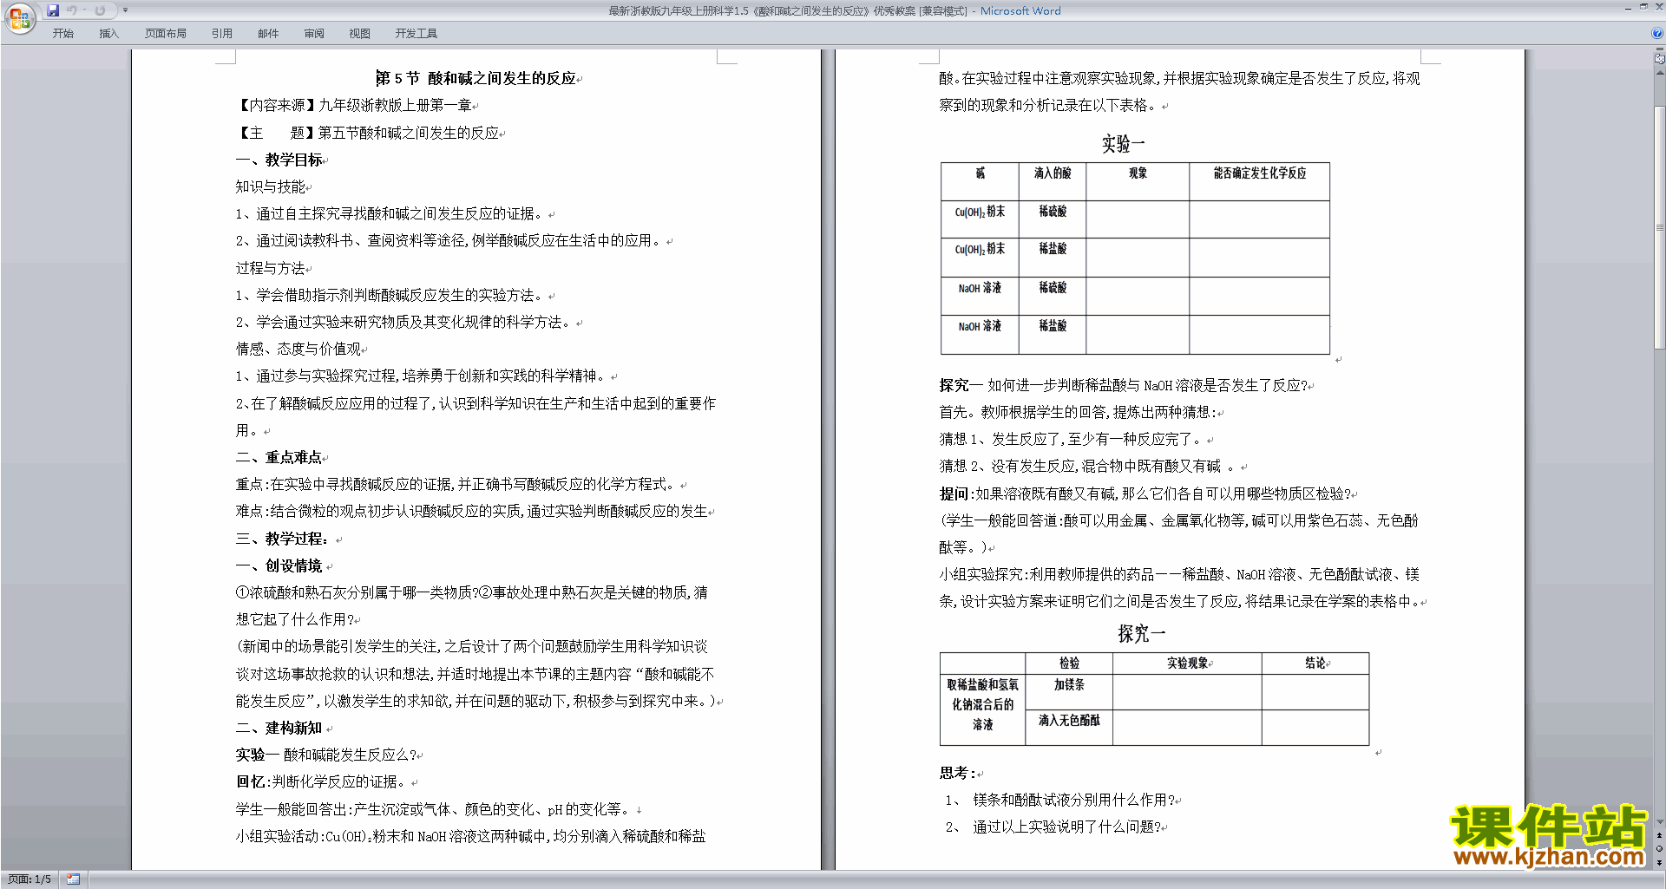Click the text 知识与技能

(x=271, y=186)
